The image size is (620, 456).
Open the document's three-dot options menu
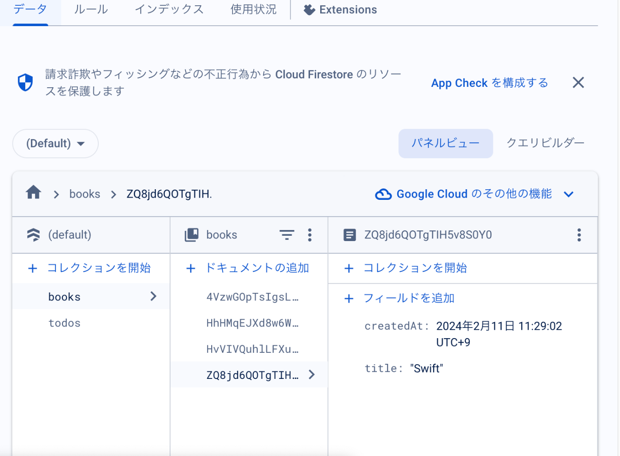(x=579, y=235)
